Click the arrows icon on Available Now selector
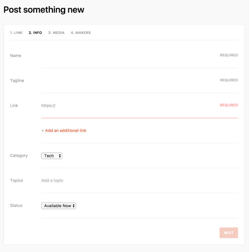 (74, 206)
